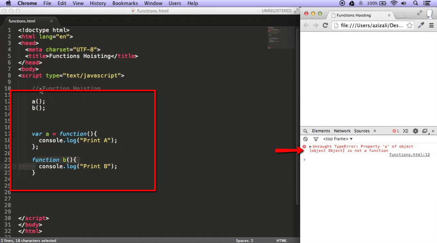
Task: Open the » chevron to reveal more panels
Action: coord(375,130)
